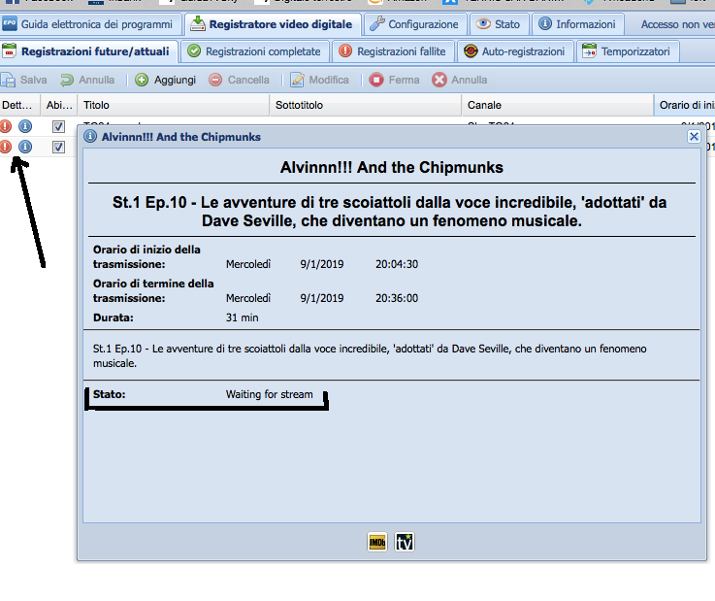
Task: Click the Dett... column header
Action: [x=20, y=105]
